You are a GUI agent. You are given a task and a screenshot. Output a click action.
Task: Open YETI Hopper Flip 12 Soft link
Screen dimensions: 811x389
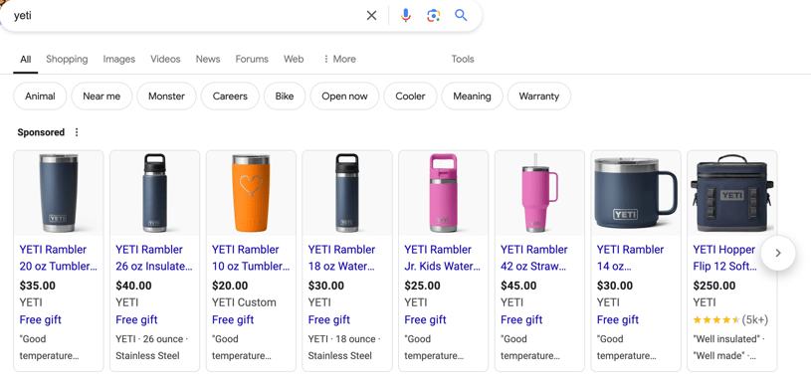724,258
